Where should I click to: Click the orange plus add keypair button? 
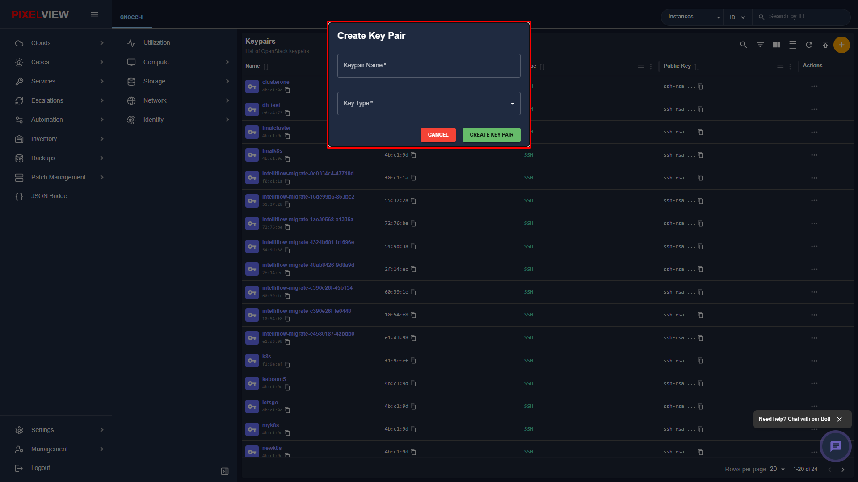point(841,45)
